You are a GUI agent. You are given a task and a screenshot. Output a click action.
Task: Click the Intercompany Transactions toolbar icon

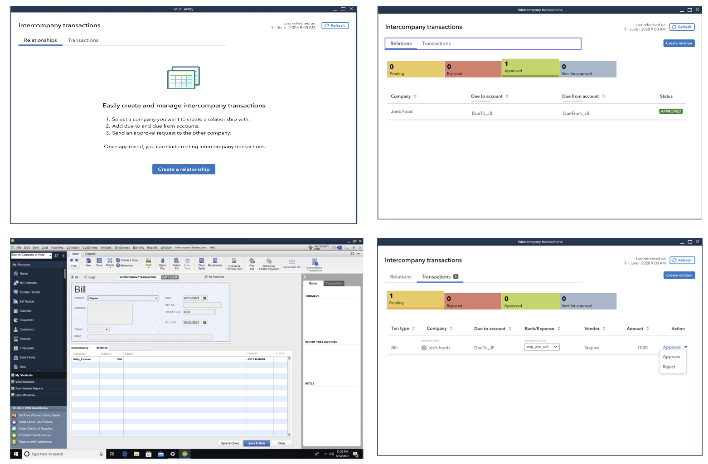click(x=314, y=265)
